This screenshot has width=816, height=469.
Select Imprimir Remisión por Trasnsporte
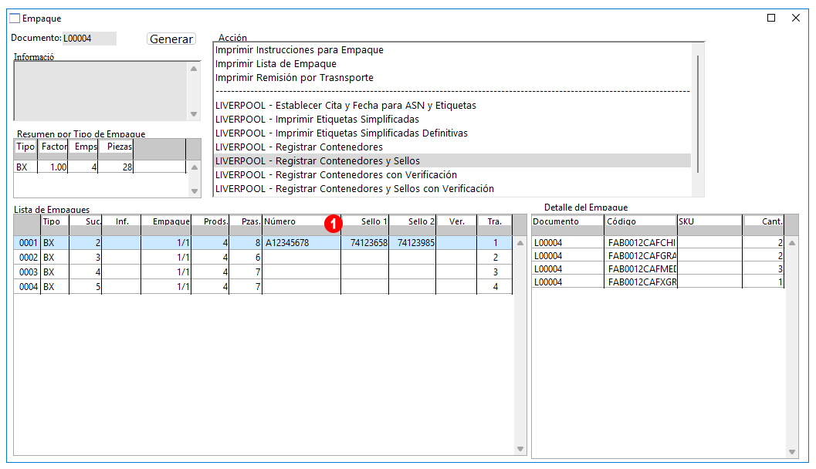(x=294, y=78)
